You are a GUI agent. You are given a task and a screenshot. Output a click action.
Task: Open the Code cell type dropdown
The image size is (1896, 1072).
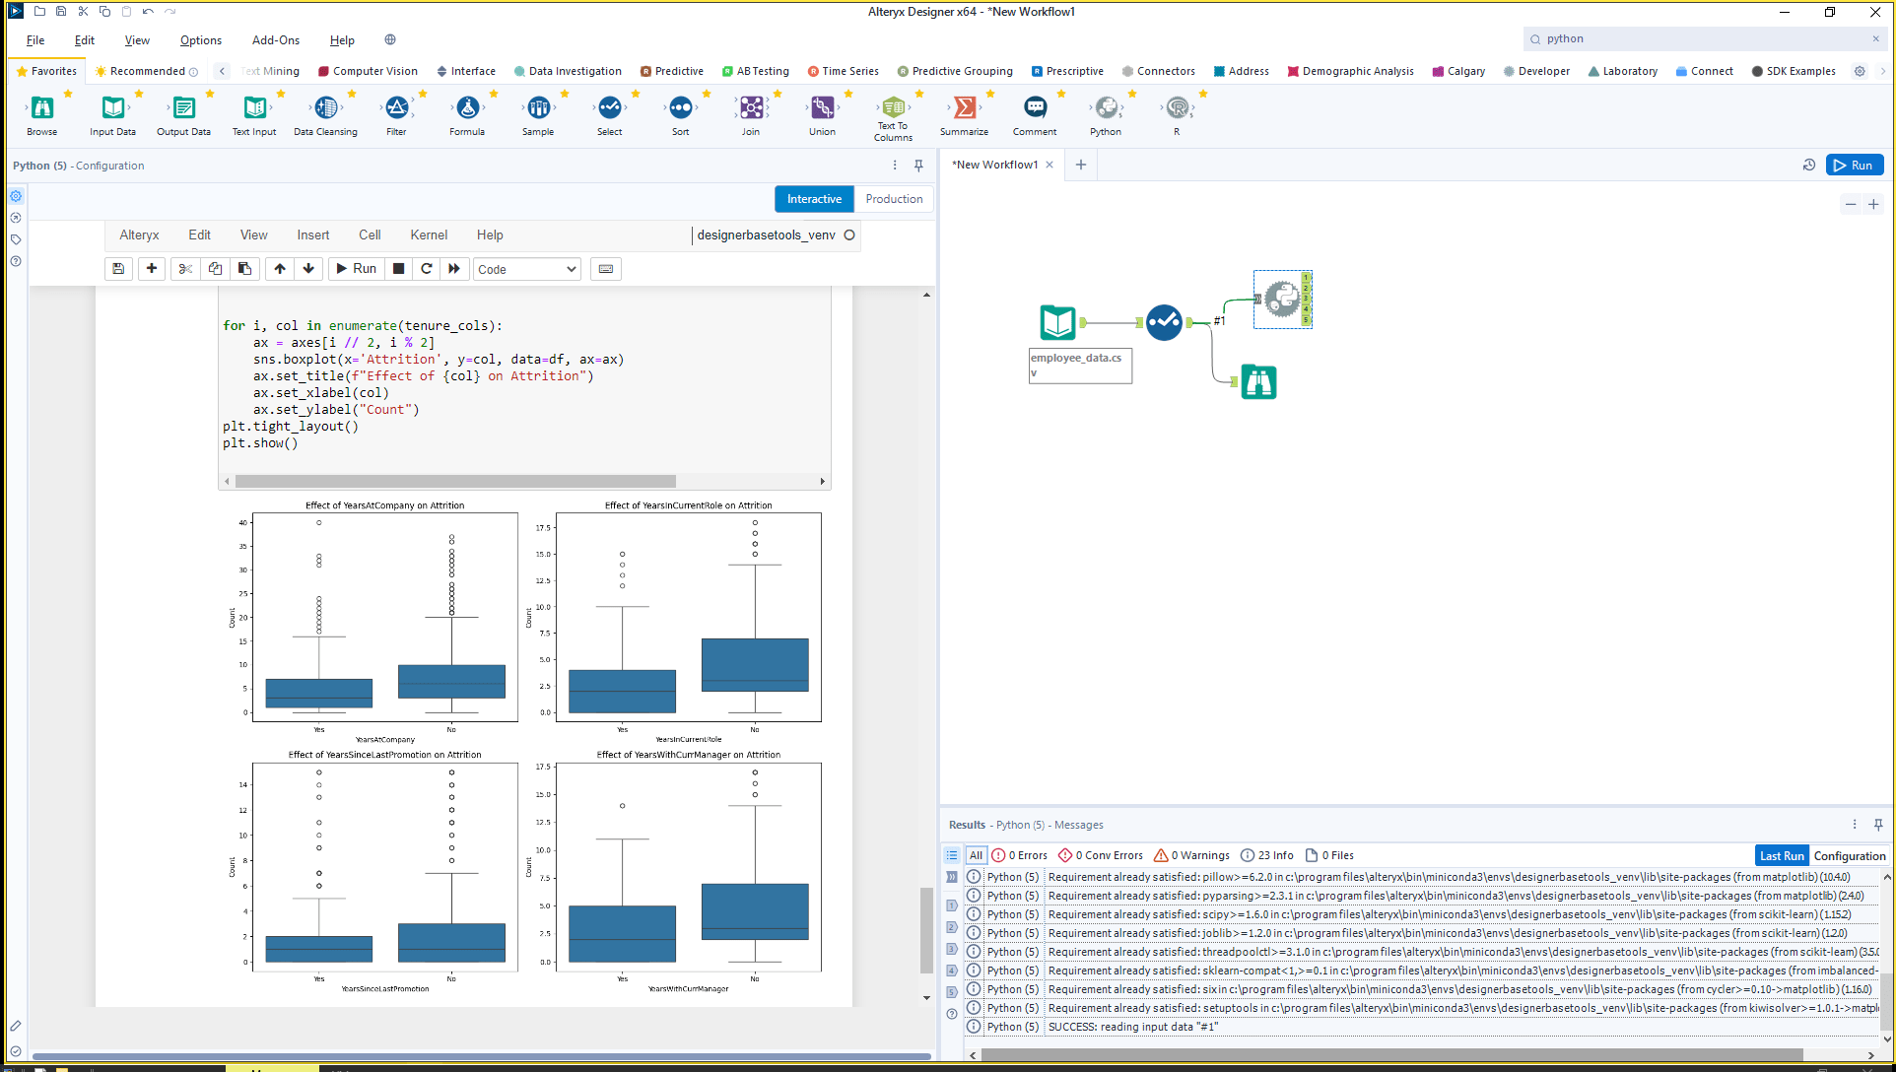tap(527, 269)
